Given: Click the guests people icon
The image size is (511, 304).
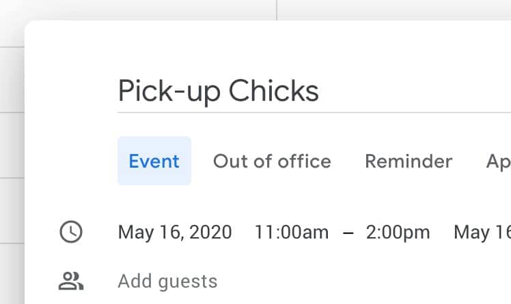Looking at the screenshot, I should coord(71,281).
